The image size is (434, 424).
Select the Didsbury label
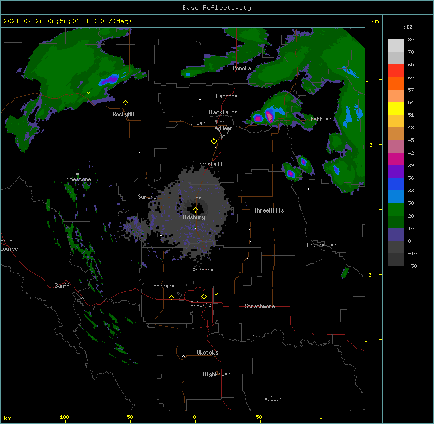(193, 217)
